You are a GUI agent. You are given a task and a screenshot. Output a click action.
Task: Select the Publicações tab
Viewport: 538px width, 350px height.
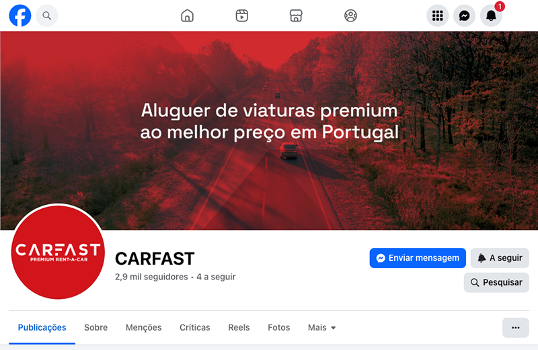pyautogui.click(x=42, y=328)
